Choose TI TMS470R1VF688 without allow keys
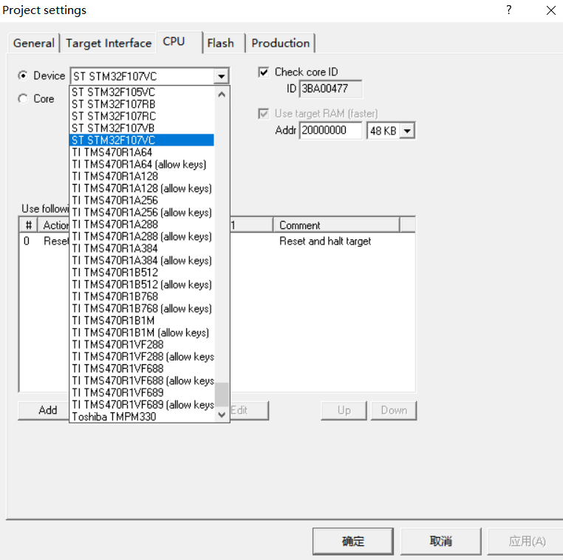 [142, 369]
